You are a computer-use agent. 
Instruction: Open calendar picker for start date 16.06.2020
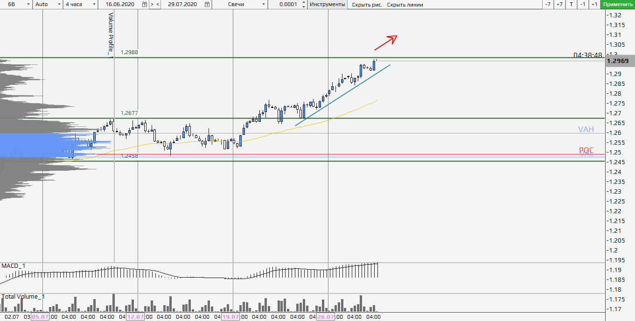(145, 4)
